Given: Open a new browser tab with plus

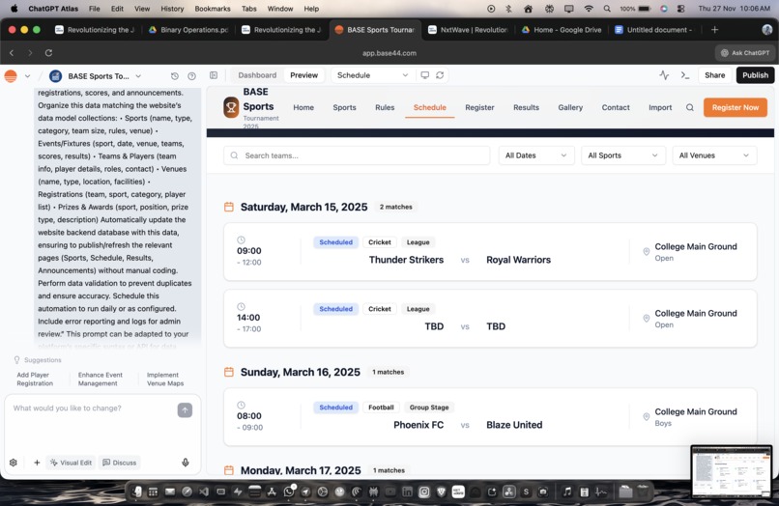Looking at the screenshot, I should click(714, 30).
